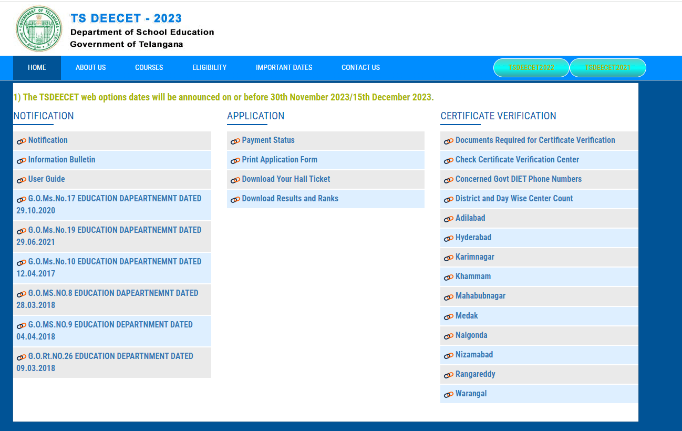Image resolution: width=682 pixels, height=431 pixels.
Task: Click the TSDEECET2021 button
Action: click(x=608, y=68)
